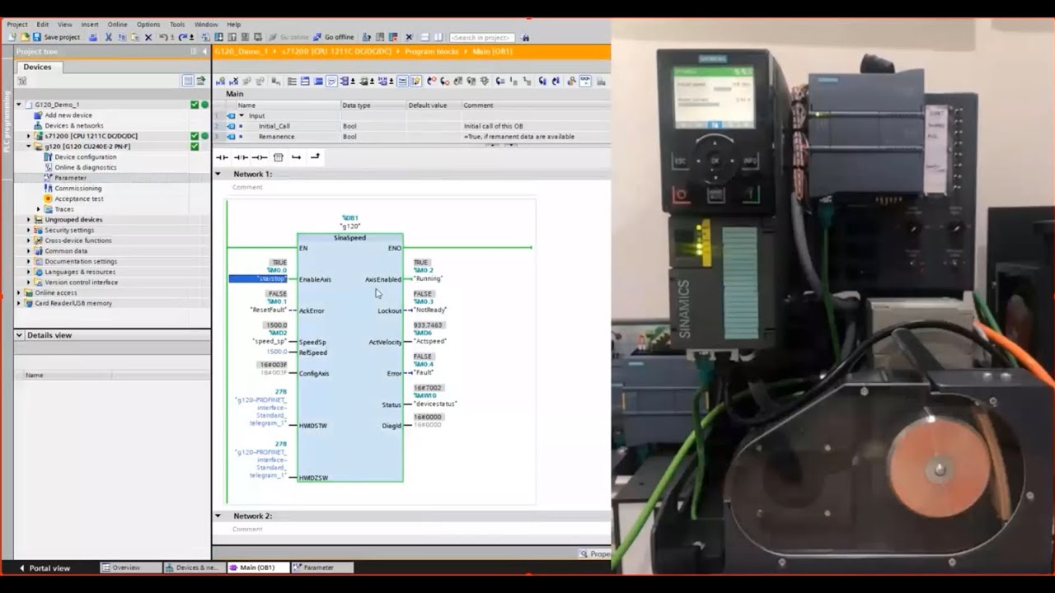
Task: Click the Save project button
Action: click(57, 37)
